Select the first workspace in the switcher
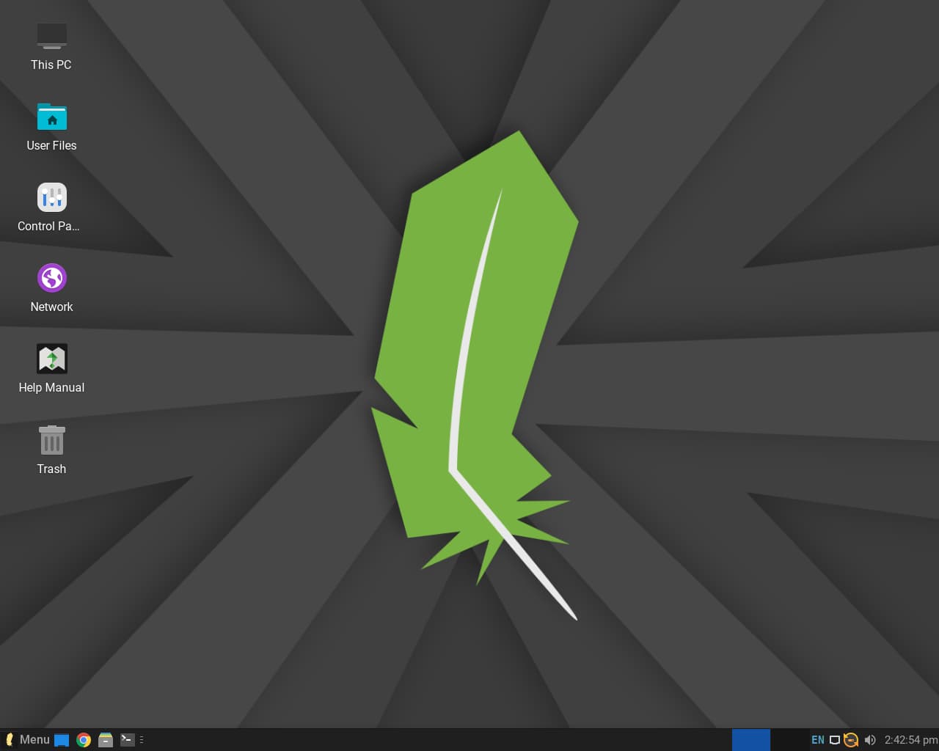 751,740
